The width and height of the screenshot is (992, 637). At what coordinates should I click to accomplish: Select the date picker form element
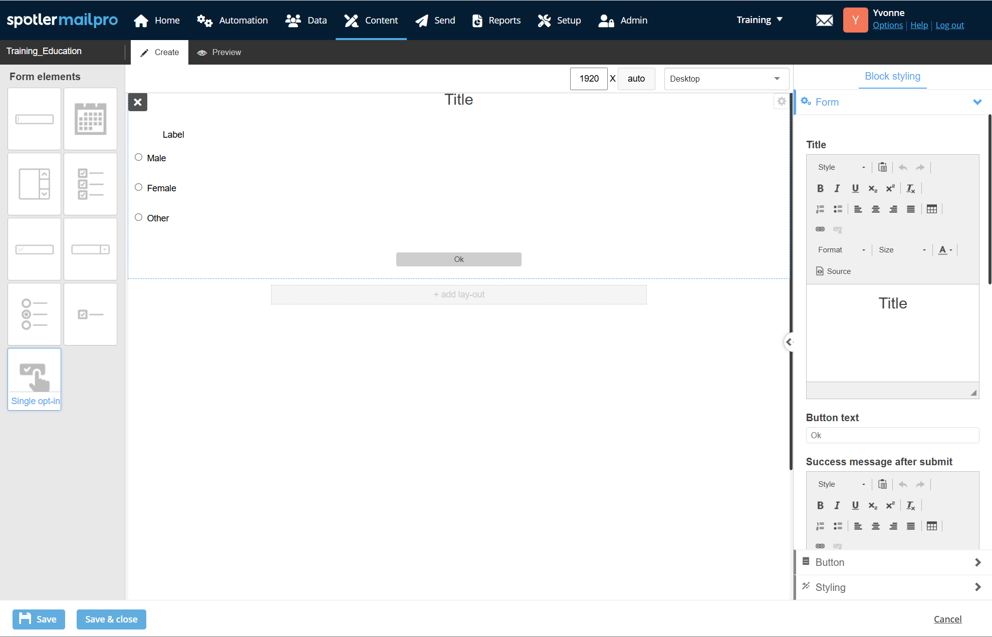(90, 119)
